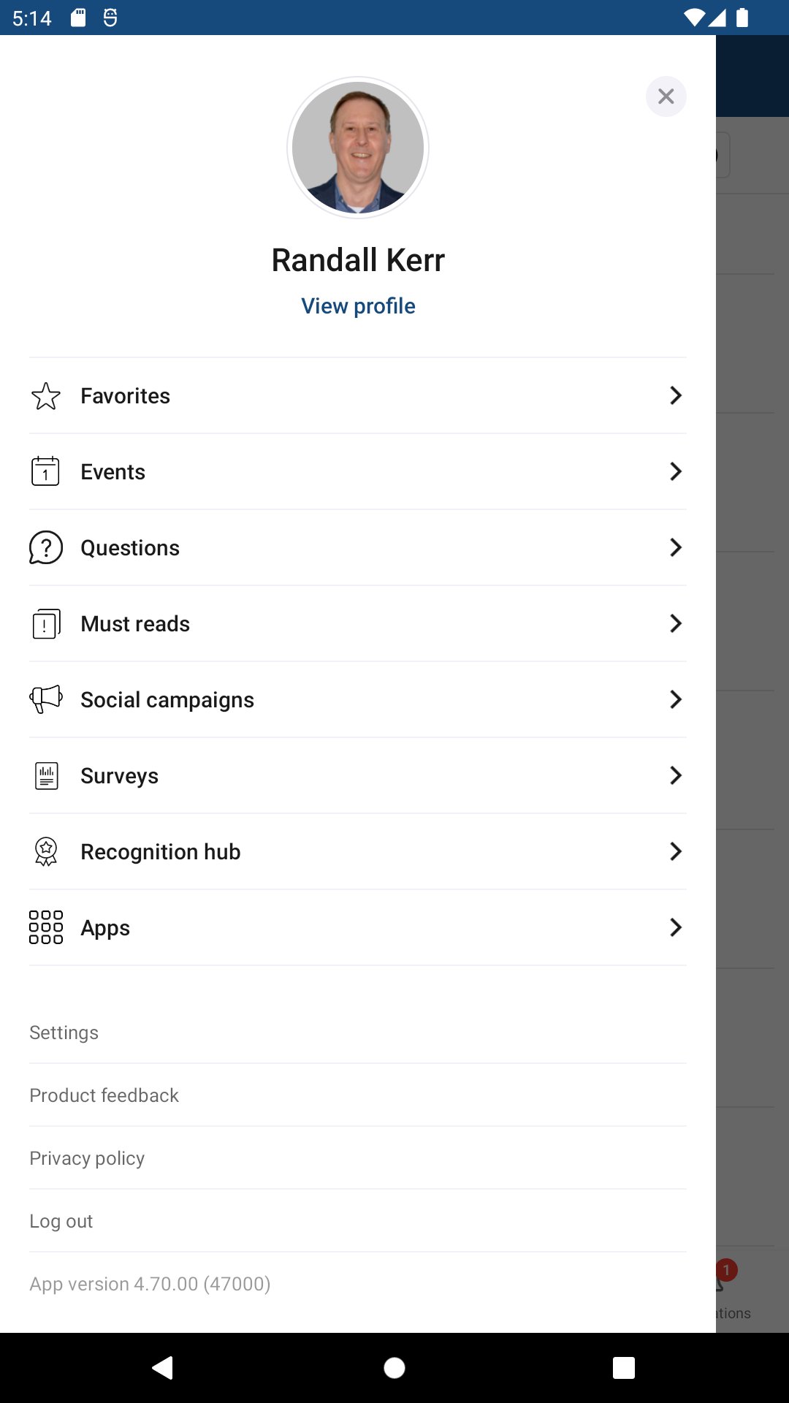The image size is (789, 1403).
Task: Open the Recognition hub chevron
Action: click(676, 851)
